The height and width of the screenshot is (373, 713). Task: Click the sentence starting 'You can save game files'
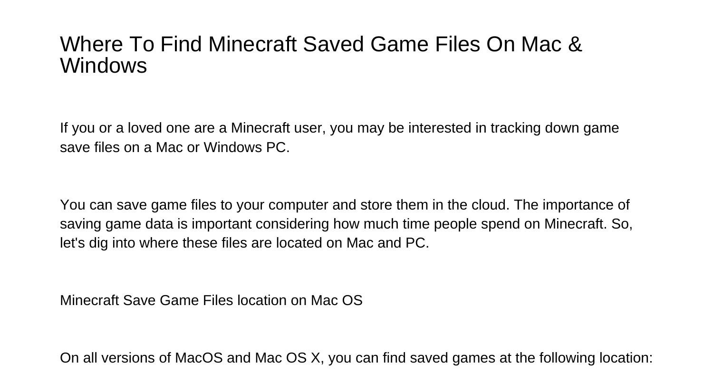[284, 205]
